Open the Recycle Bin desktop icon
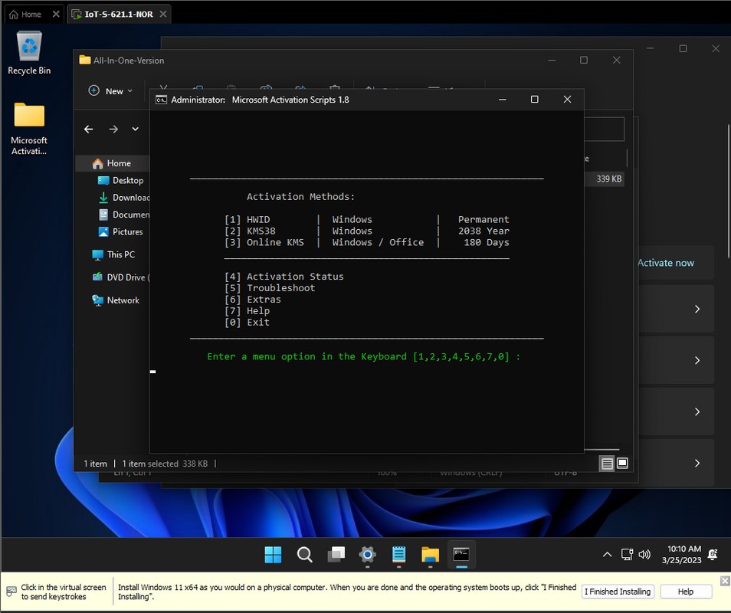Screen dimensions: 731x613 tap(29, 53)
